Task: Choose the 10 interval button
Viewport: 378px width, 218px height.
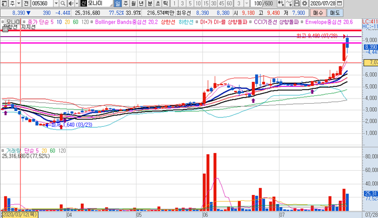Action: tap(198, 3)
